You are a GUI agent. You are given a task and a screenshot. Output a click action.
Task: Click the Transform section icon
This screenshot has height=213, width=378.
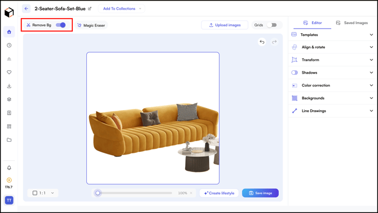[x=295, y=60]
